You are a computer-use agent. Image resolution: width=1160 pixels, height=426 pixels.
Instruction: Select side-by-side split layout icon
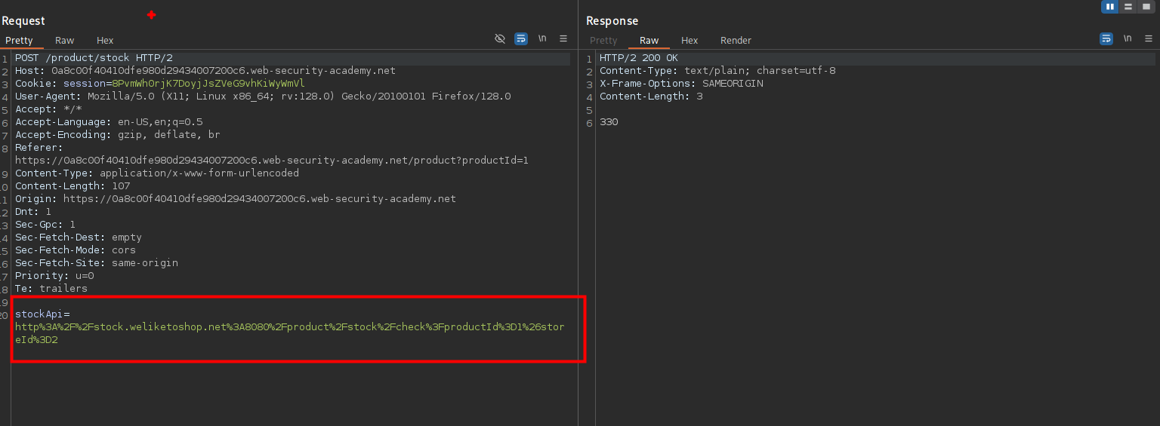1110,7
